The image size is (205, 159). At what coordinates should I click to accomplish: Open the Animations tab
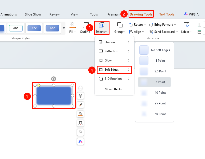click(x=9, y=14)
